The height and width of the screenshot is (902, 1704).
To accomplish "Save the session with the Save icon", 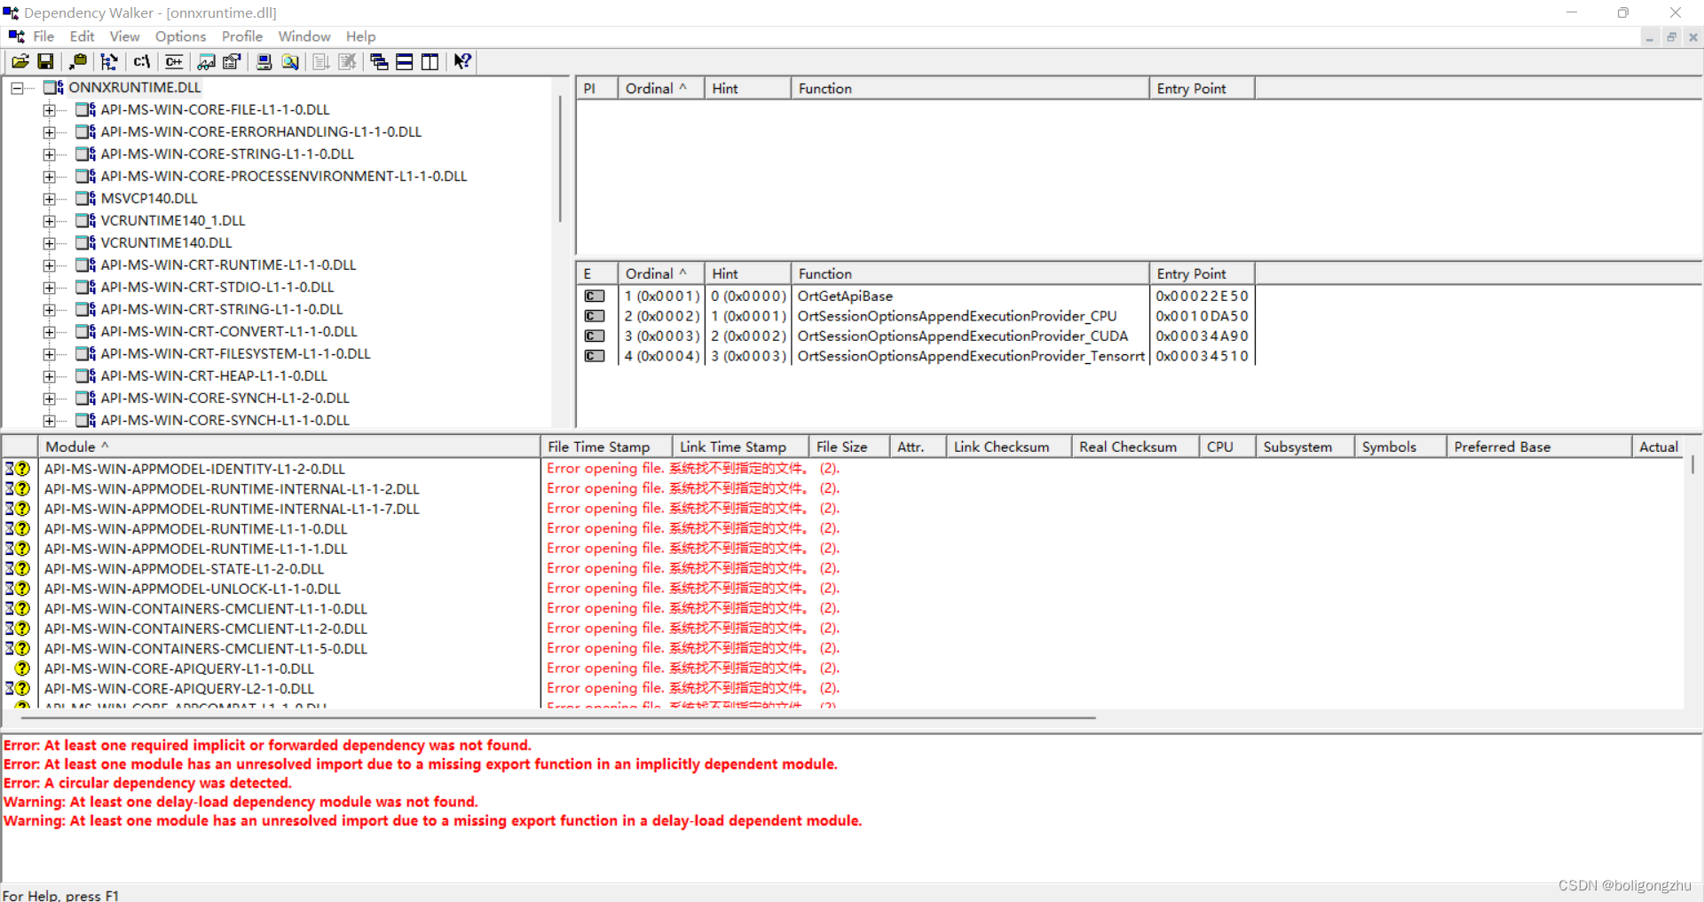I will [44, 61].
